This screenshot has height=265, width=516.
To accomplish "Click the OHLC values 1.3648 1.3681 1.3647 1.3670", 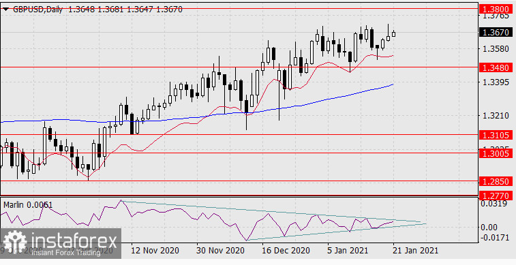I will coord(125,10).
